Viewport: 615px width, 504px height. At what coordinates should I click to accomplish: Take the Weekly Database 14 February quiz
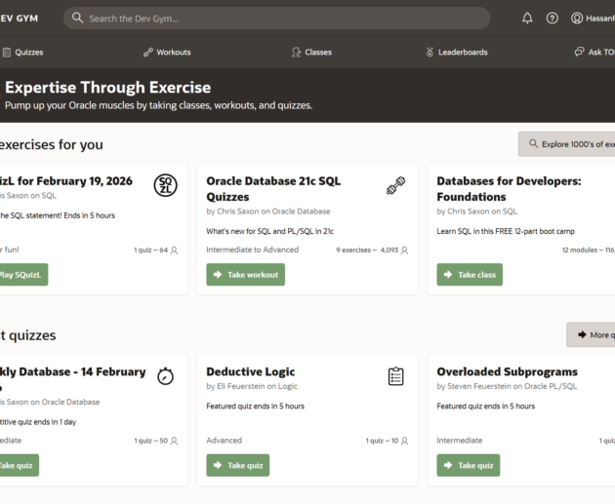[19, 465]
